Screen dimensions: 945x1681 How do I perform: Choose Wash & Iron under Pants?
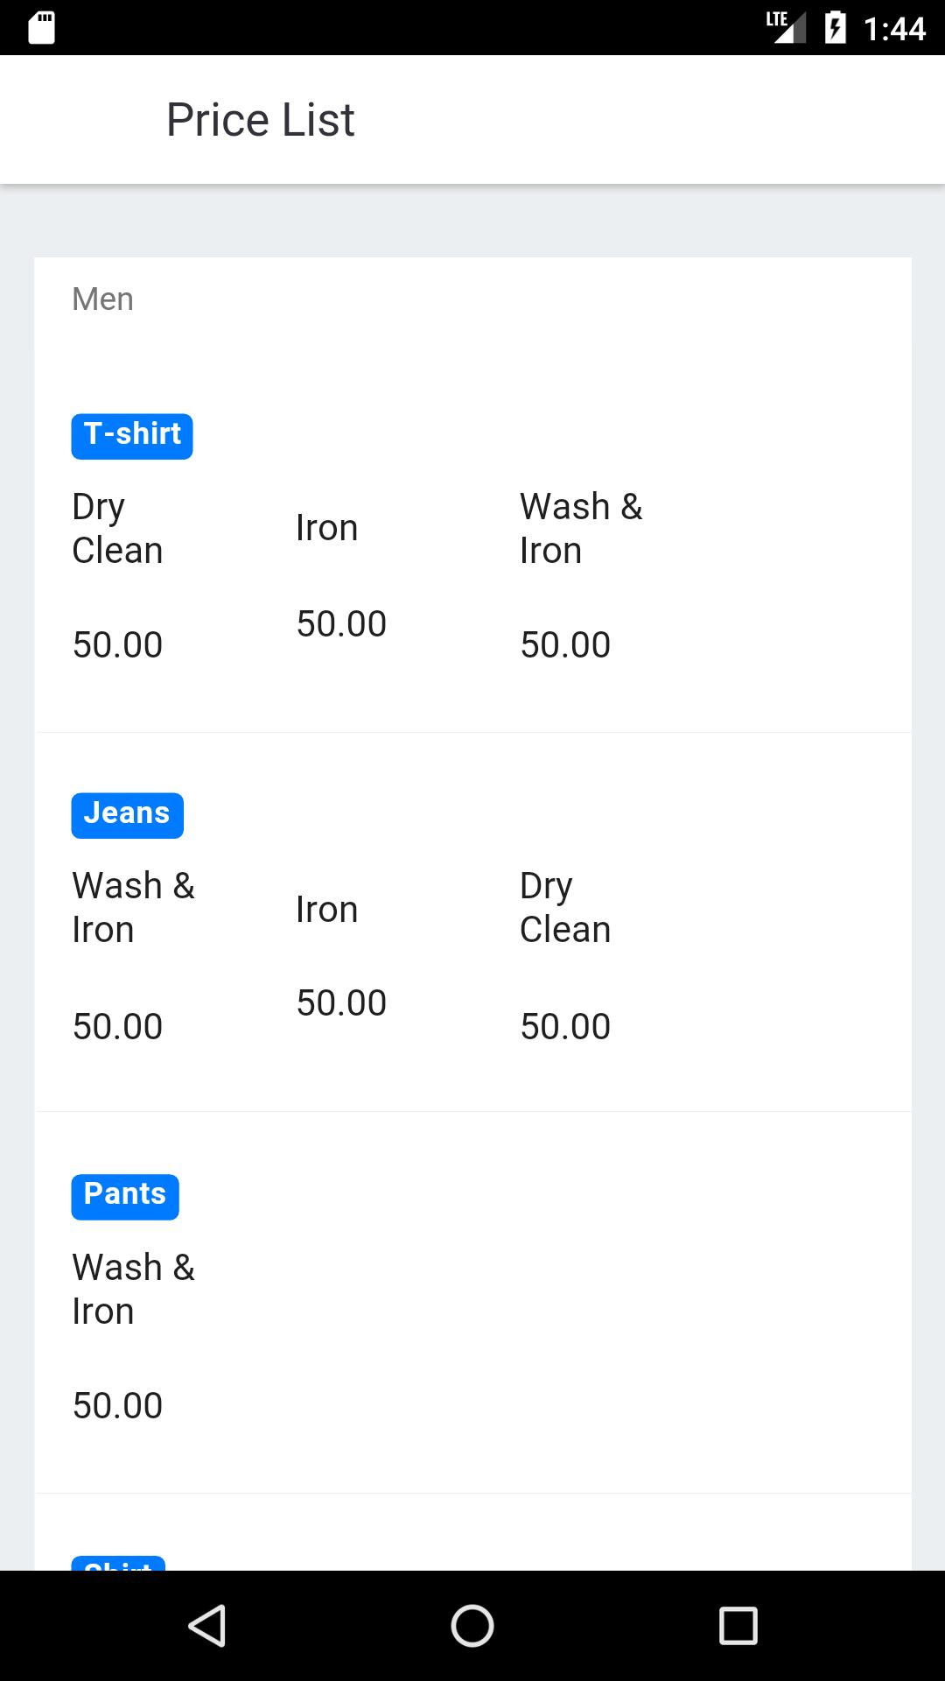(133, 1290)
